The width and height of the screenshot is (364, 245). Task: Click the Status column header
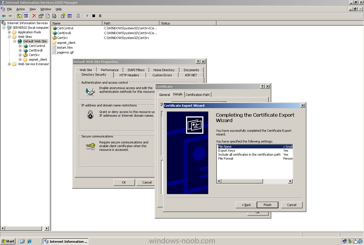pyautogui.click(x=188, y=23)
